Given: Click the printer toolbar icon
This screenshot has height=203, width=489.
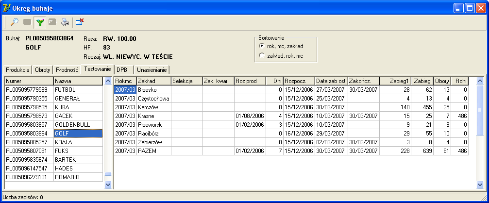Looking at the screenshot, I should coord(65,22).
